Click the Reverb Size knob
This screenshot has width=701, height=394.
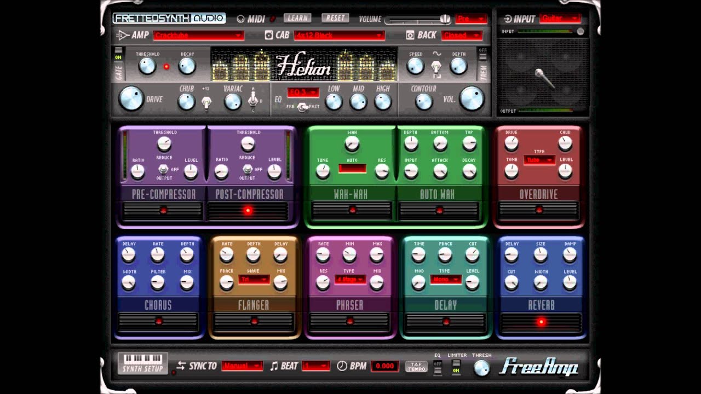[x=541, y=254]
